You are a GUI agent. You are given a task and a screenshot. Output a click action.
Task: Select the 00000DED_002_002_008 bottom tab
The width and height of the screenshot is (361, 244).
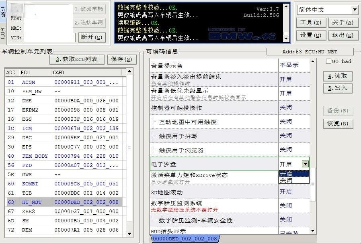(x=185, y=239)
